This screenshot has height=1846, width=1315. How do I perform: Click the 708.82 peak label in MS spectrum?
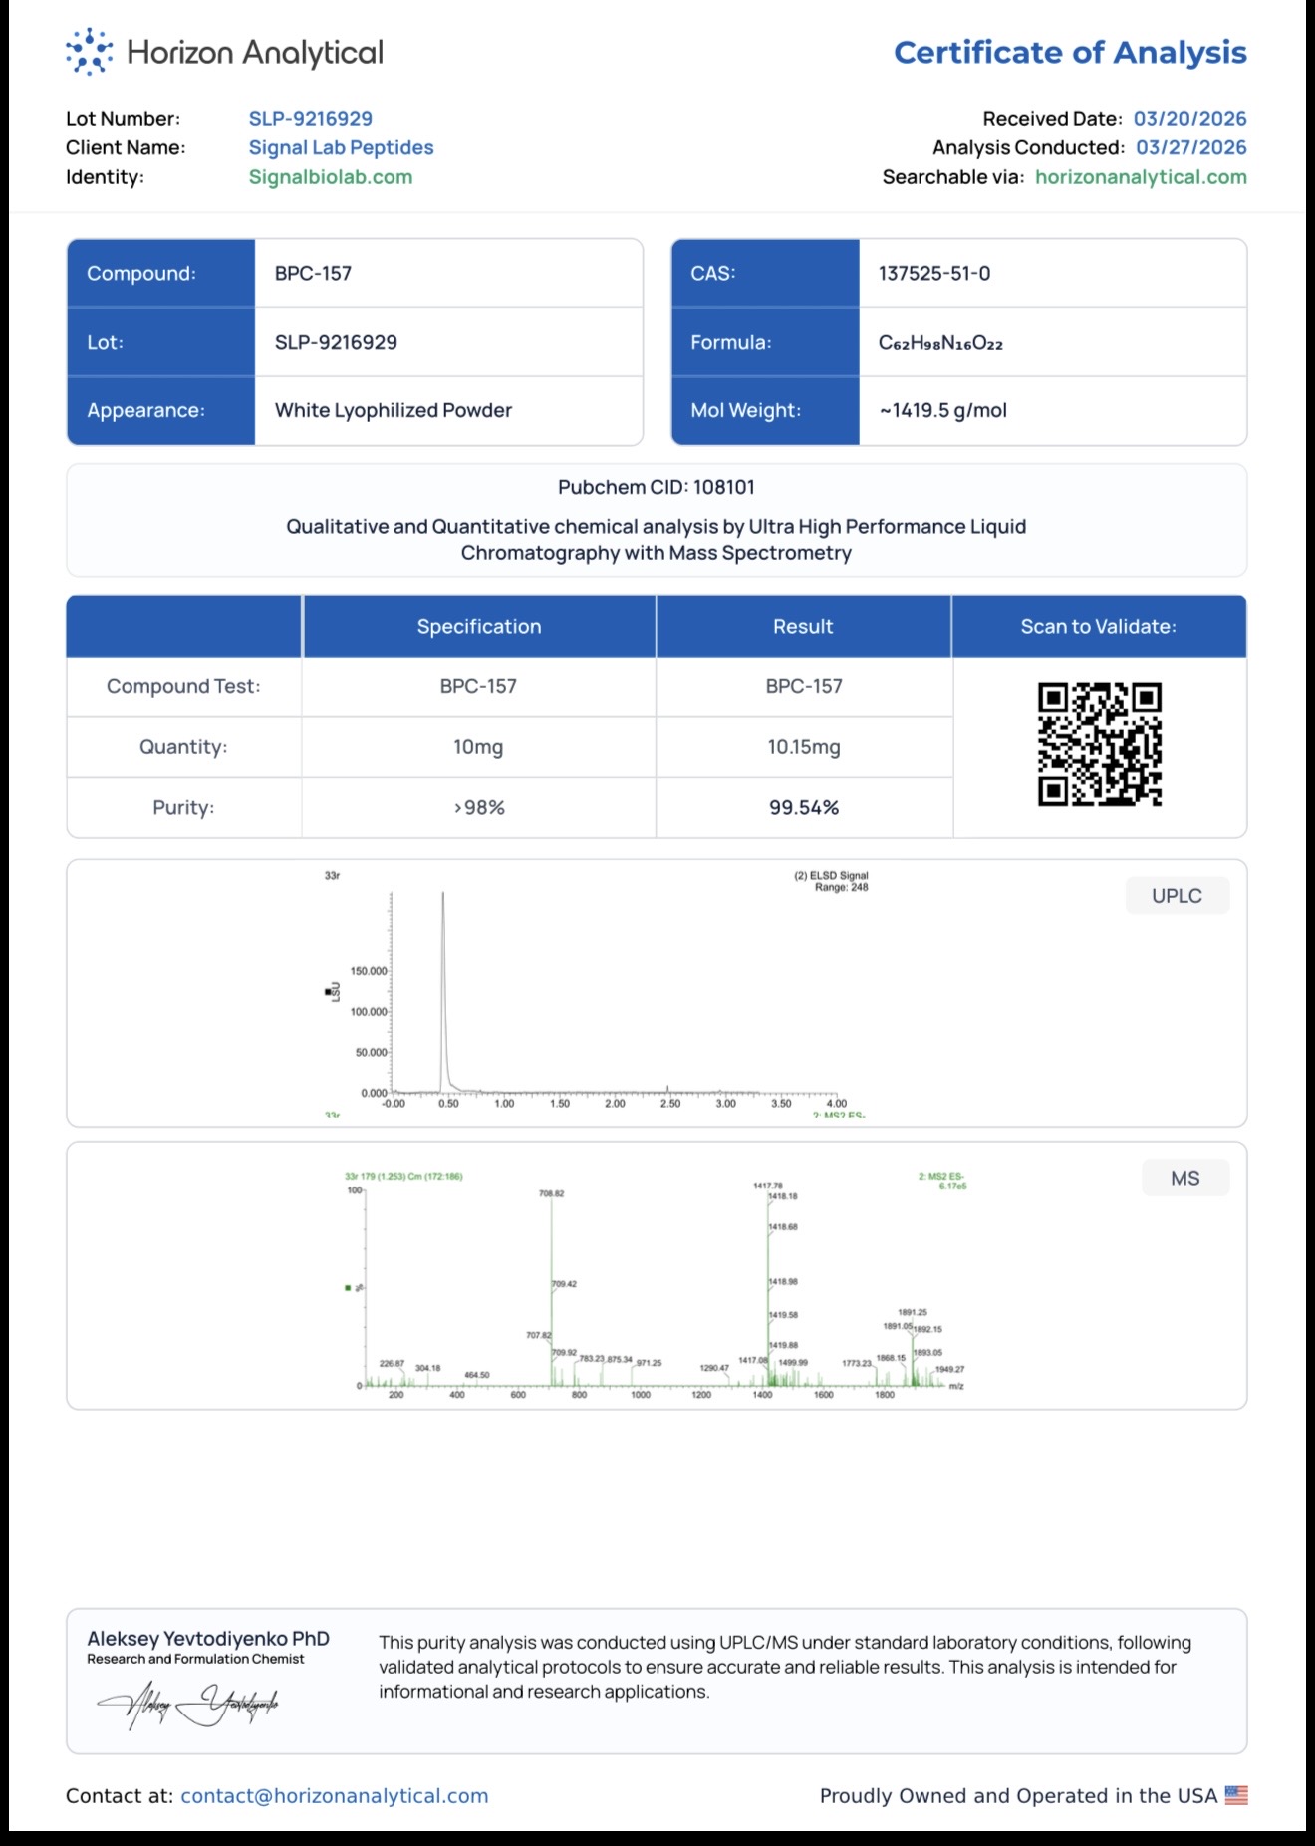pos(552,1193)
